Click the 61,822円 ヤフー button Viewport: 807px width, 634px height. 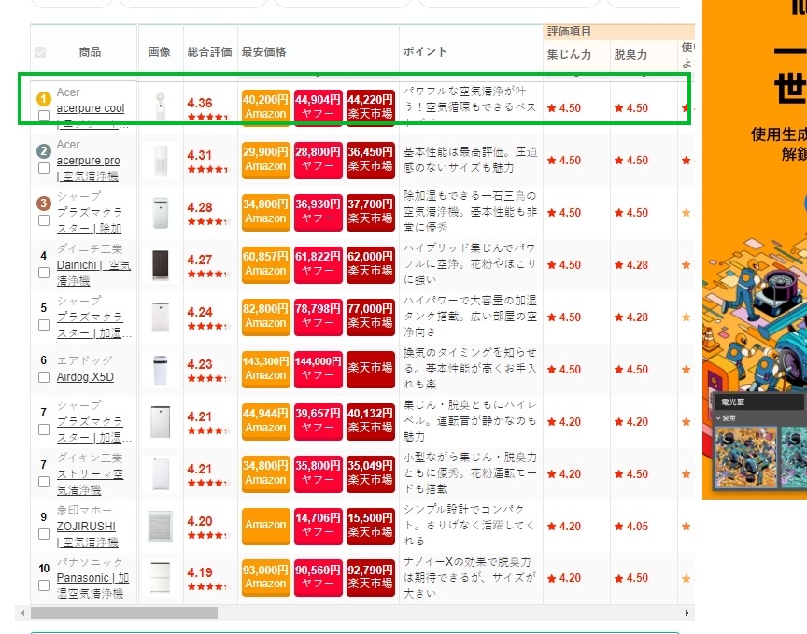coord(319,264)
